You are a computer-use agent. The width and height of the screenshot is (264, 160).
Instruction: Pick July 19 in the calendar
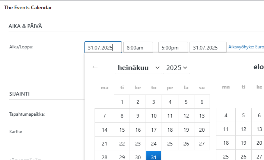tap(186, 130)
